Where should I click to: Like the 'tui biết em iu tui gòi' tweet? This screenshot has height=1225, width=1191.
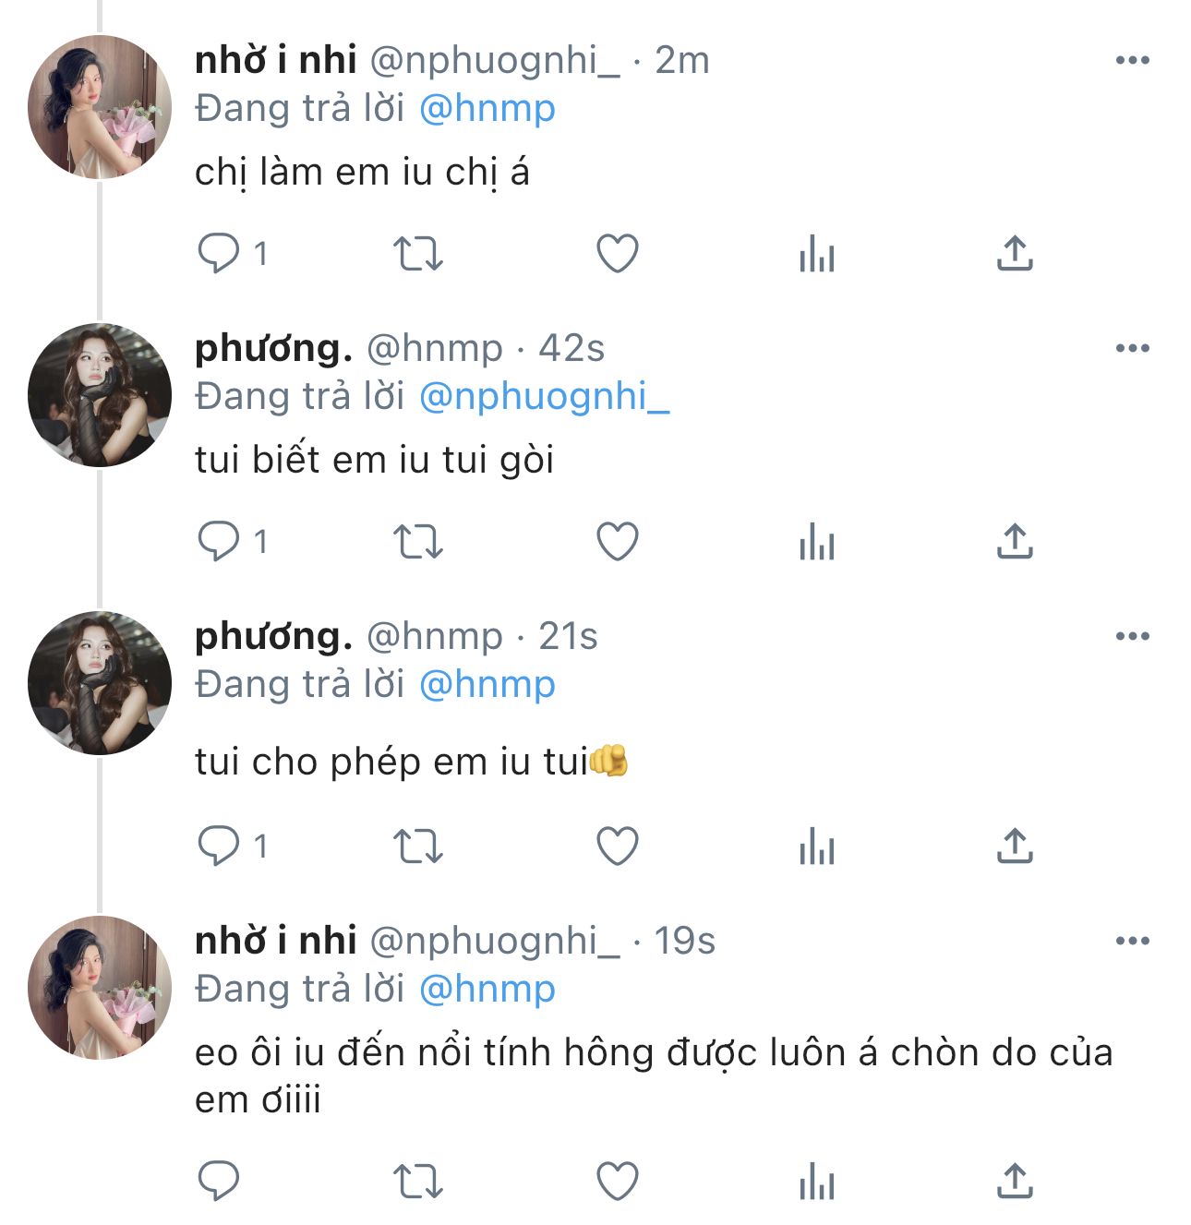tap(618, 541)
